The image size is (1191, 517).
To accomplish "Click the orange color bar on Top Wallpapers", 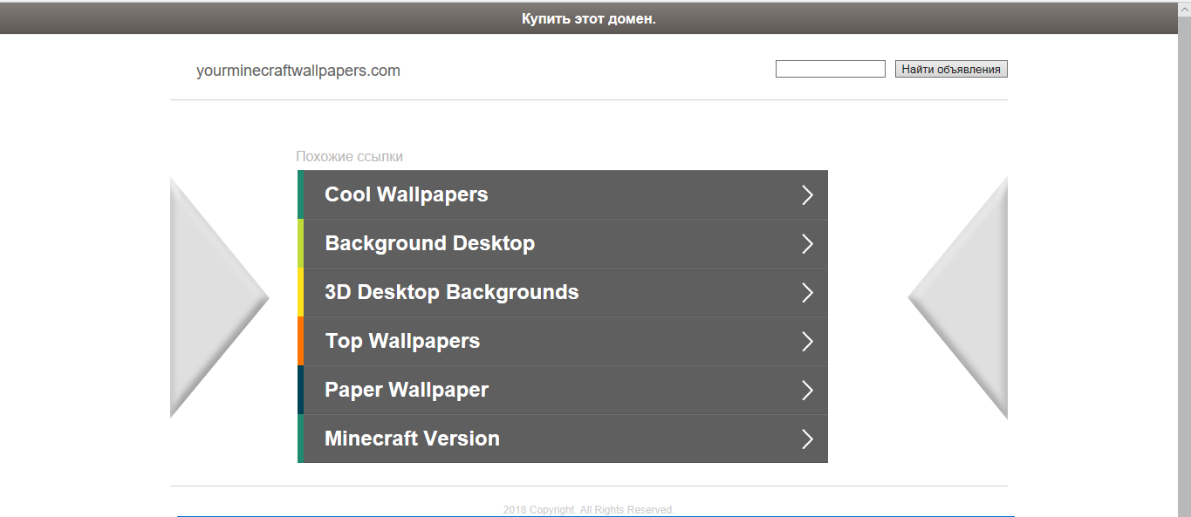I will (300, 341).
